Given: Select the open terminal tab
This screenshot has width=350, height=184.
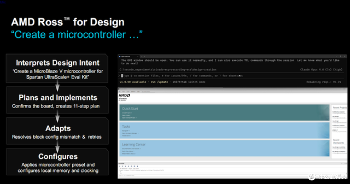Looking at the screenshot, I should pos(128,57).
